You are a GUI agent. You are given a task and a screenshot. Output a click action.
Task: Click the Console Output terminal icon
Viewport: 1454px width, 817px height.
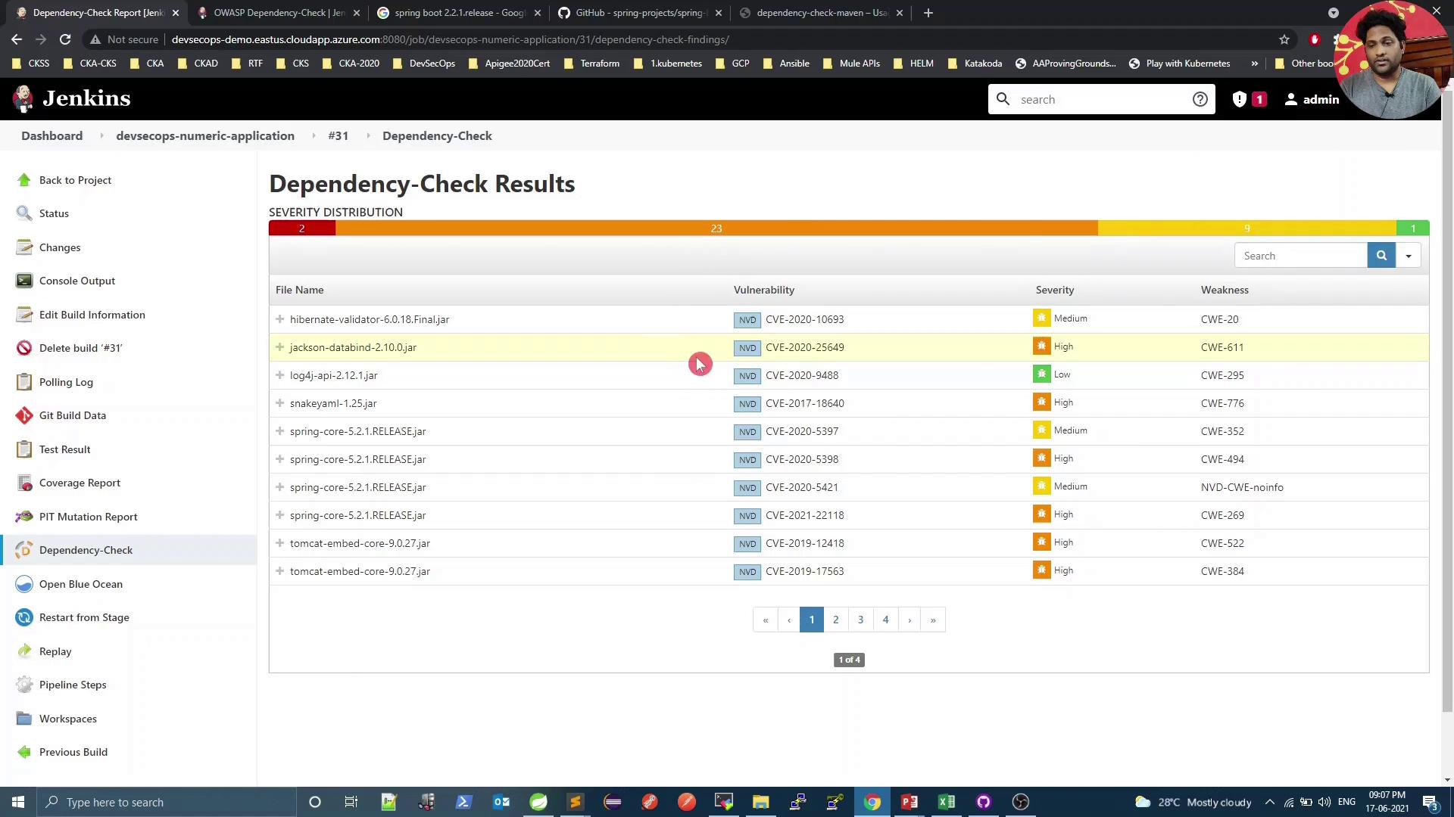(24, 281)
